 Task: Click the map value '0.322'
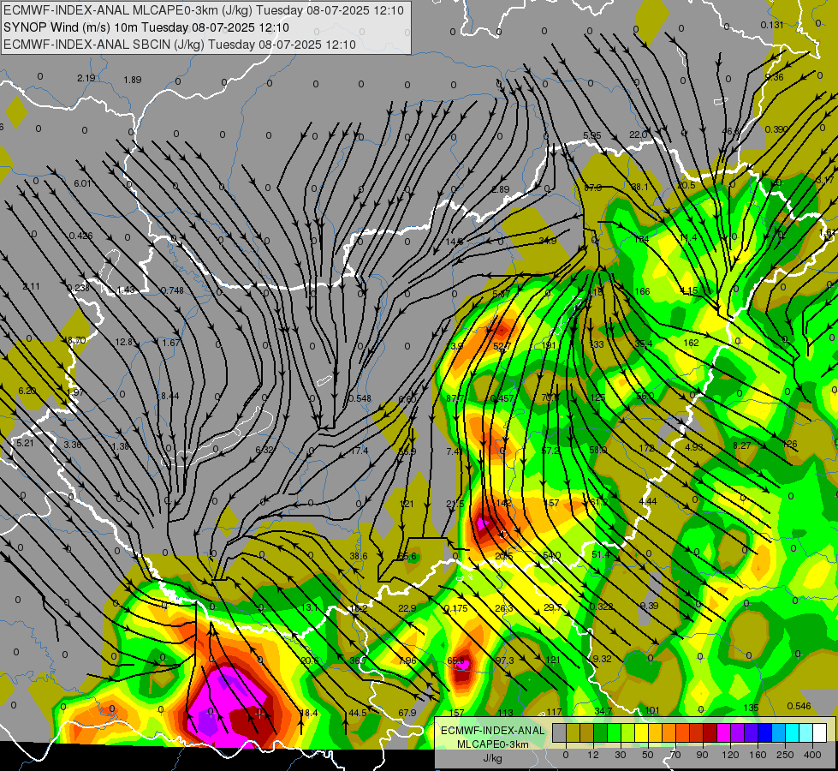click(601, 607)
